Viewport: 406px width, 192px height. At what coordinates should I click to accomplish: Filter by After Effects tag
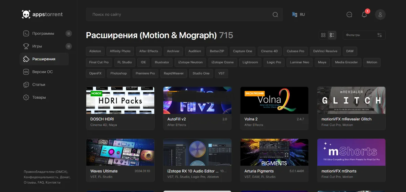pyautogui.click(x=149, y=51)
